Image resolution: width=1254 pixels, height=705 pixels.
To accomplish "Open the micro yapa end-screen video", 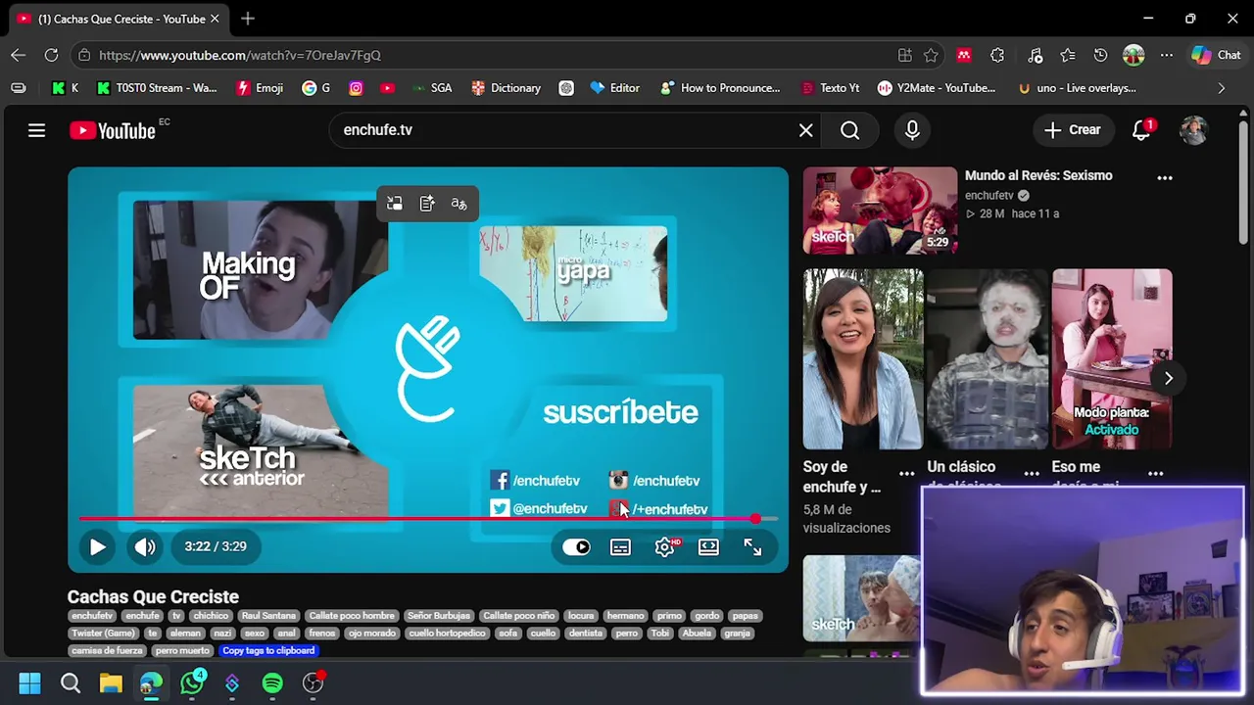I will pos(573,273).
